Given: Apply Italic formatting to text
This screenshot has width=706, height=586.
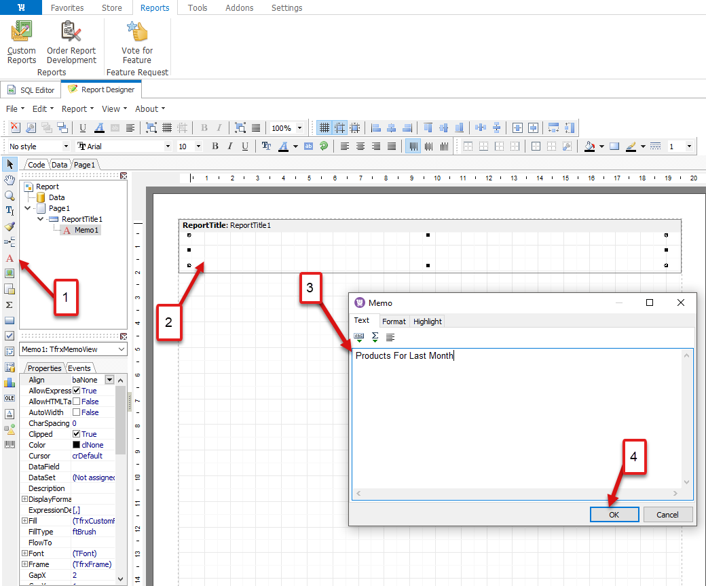Looking at the screenshot, I should pyautogui.click(x=230, y=146).
